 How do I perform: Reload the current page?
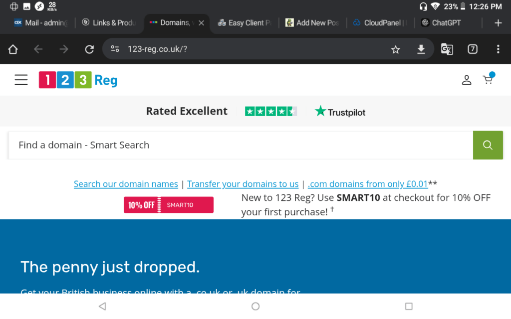coord(89,49)
